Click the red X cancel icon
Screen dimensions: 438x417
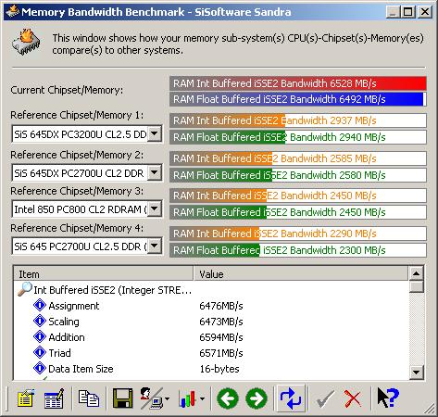click(x=353, y=398)
